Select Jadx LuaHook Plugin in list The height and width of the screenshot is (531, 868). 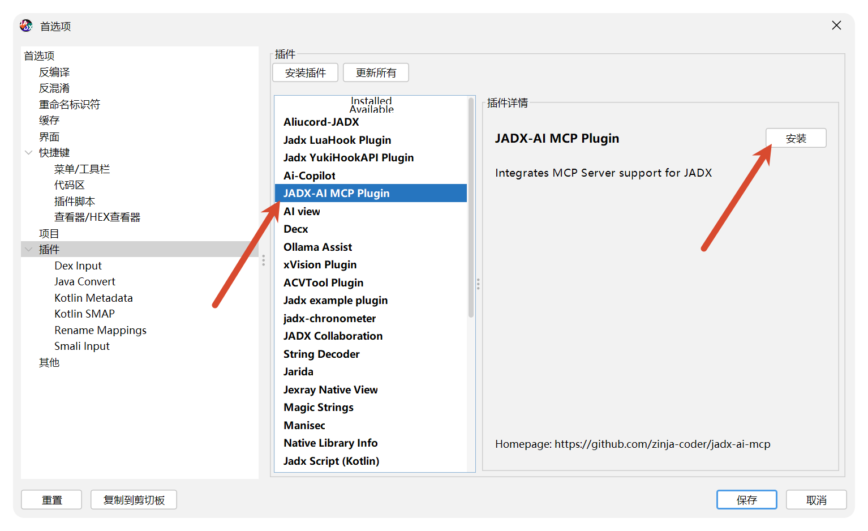(x=371, y=140)
